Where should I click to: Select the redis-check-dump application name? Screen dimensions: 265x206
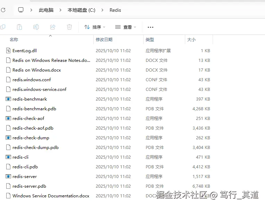[31, 138]
